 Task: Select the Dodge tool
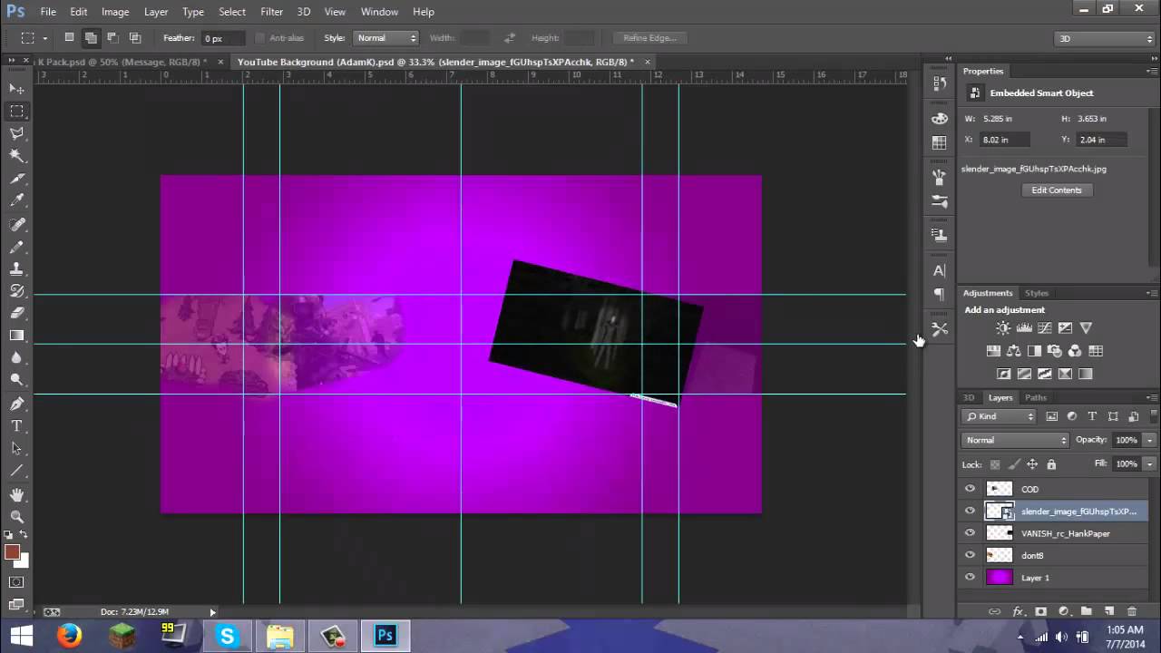(x=17, y=380)
